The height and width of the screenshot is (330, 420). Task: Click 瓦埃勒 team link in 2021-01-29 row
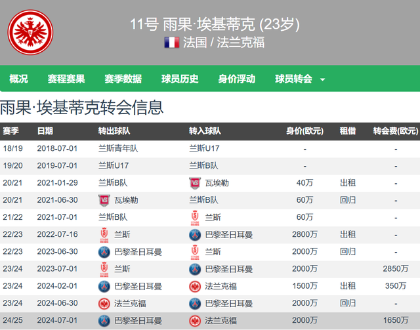[x=217, y=183]
